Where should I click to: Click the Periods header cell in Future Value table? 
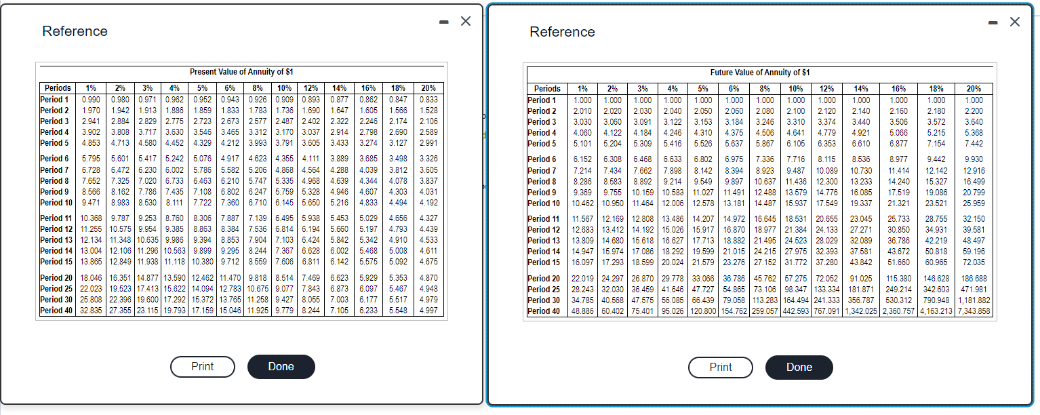pyautogui.click(x=546, y=88)
